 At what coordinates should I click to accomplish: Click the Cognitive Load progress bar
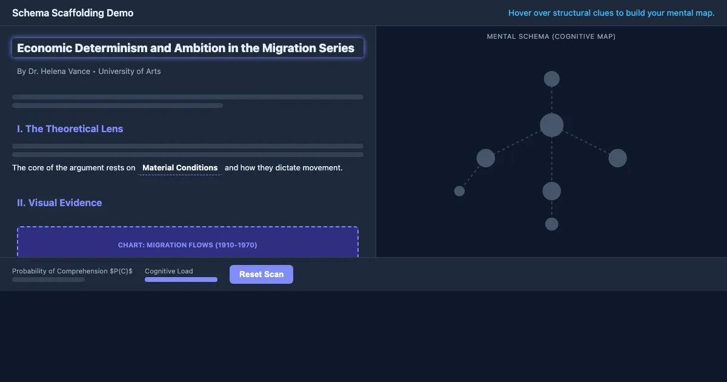point(181,280)
